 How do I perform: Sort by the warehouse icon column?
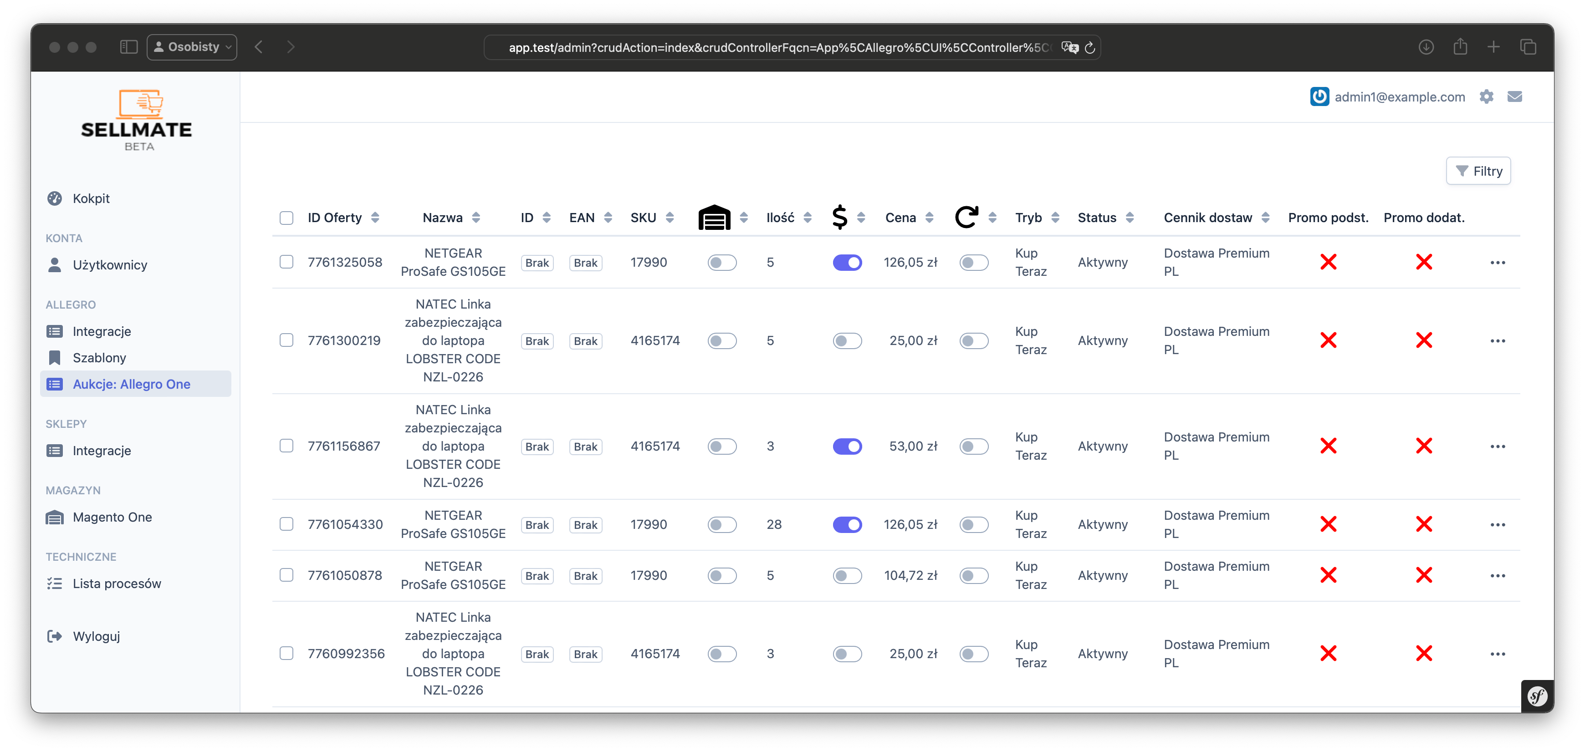coord(722,217)
